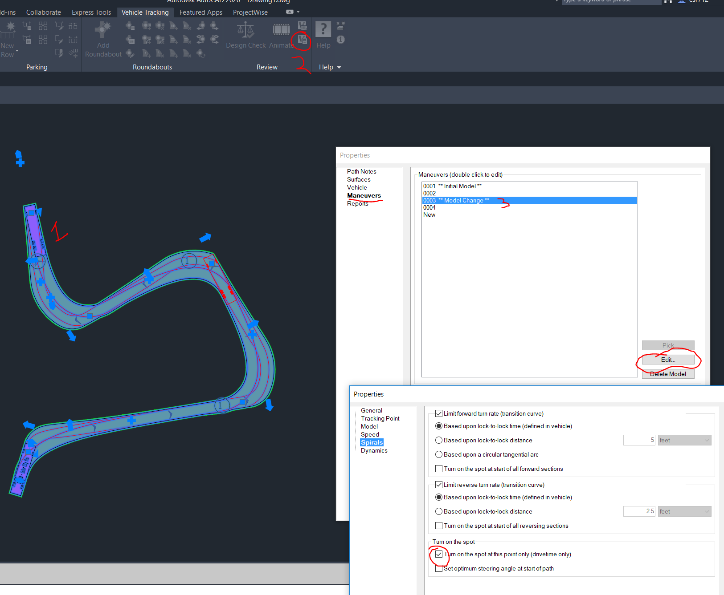The width and height of the screenshot is (724, 595).
Task: Select Spirals in the Properties tree
Action: tap(372, 442)
